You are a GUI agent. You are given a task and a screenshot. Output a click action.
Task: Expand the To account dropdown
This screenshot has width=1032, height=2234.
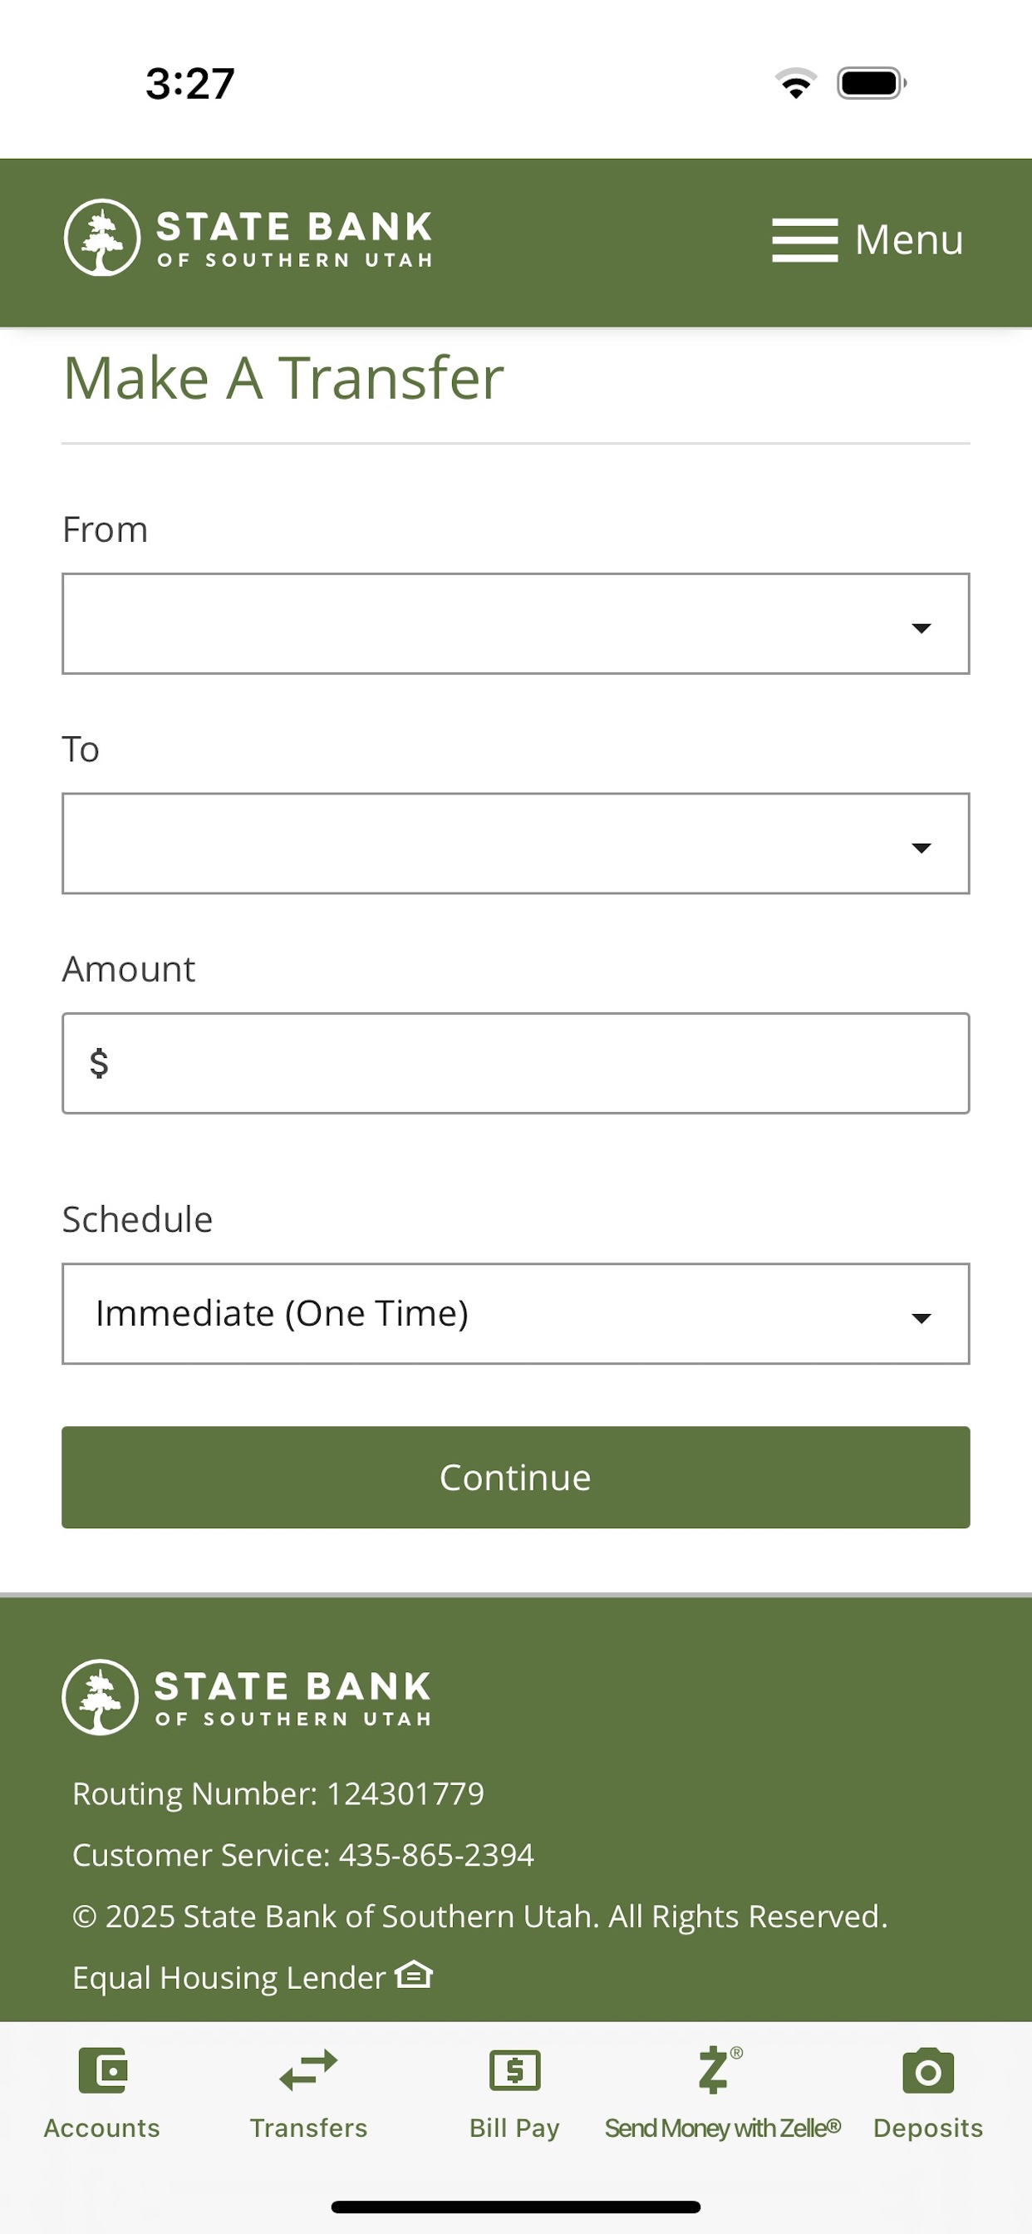[516, 843]
